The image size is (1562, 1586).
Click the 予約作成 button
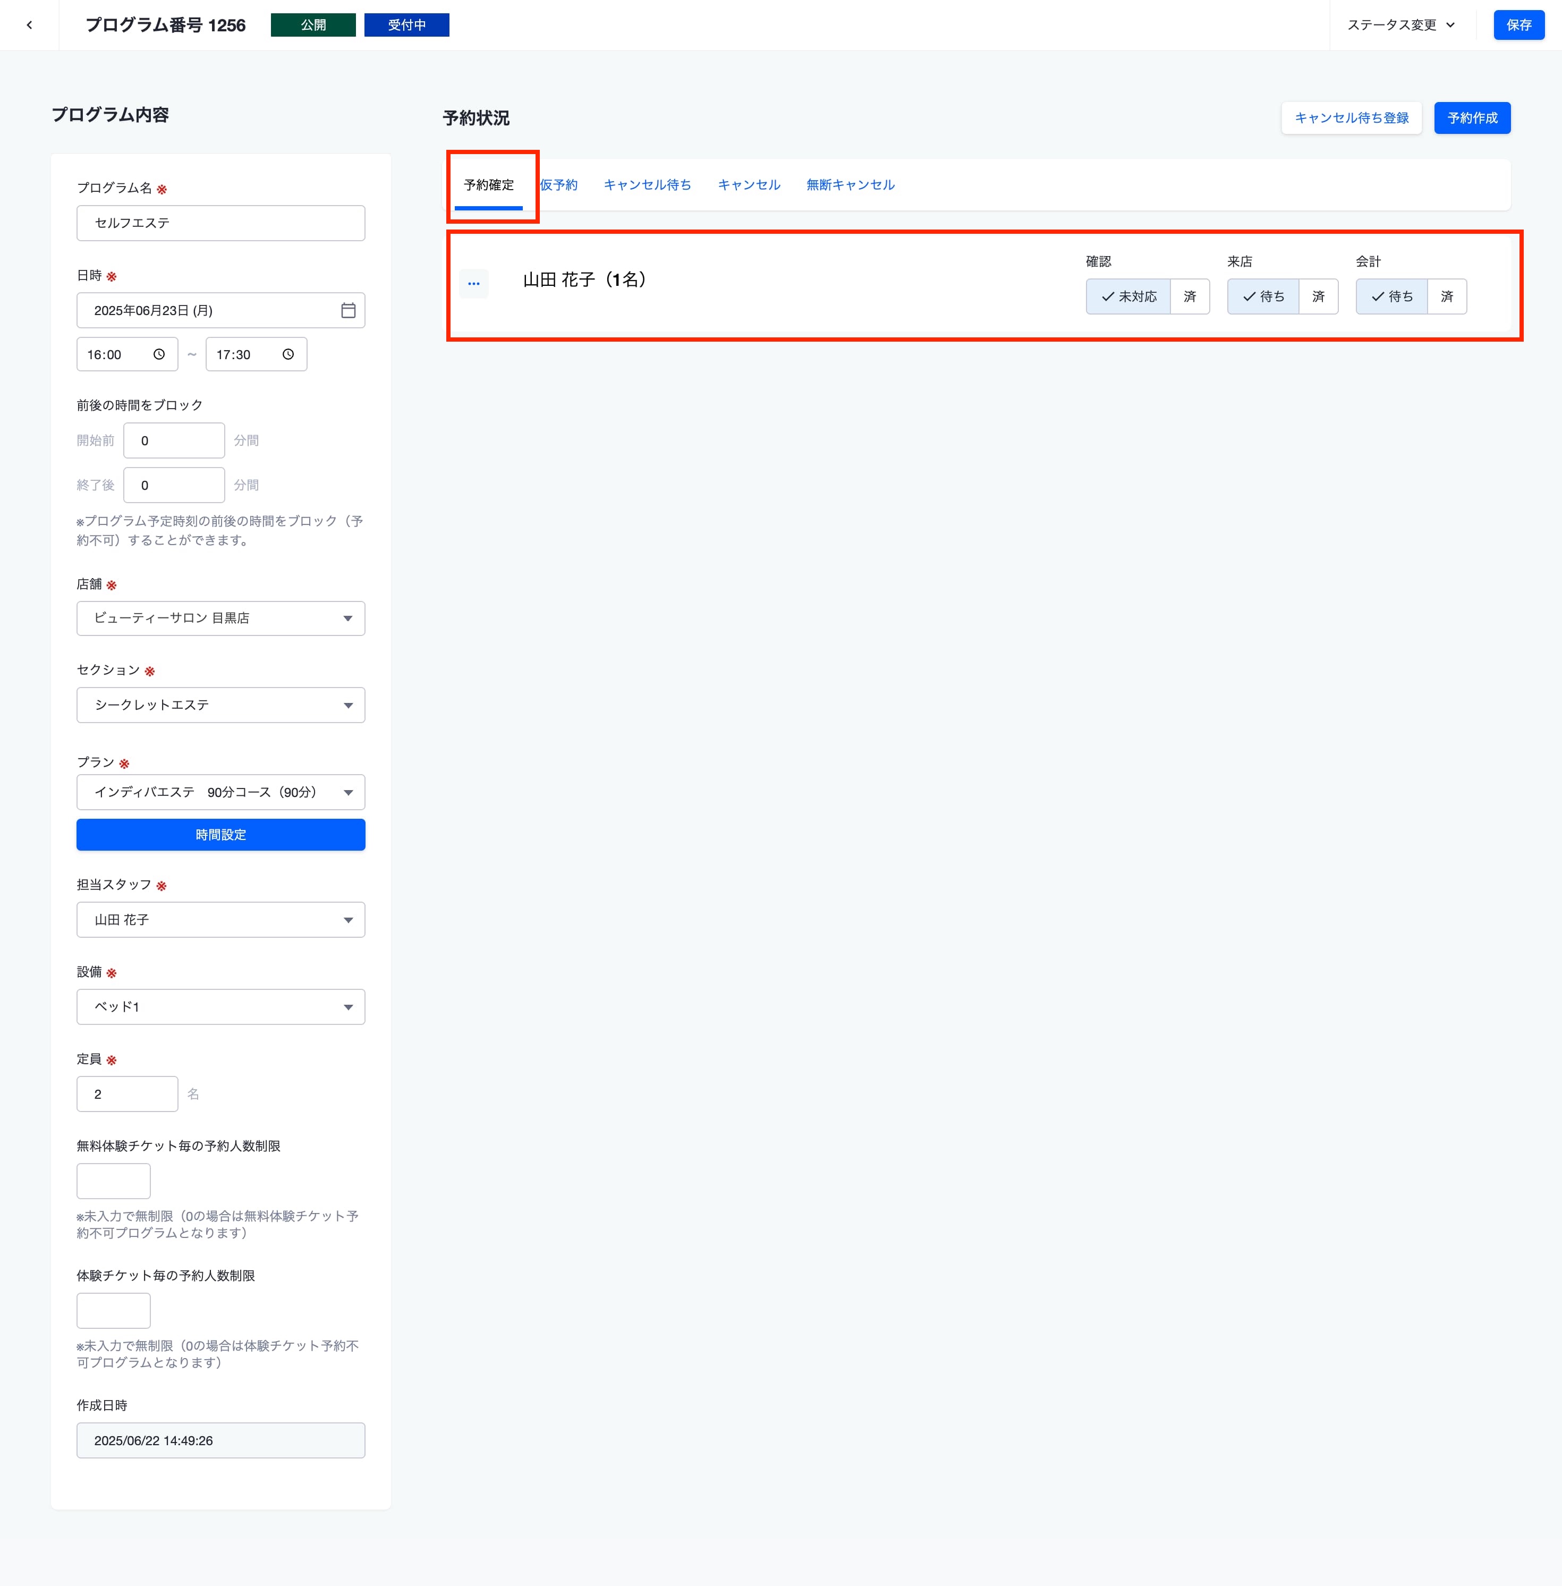tap(1472, 117)
